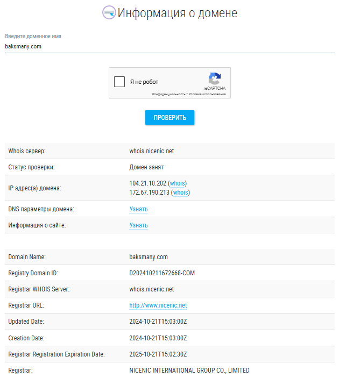Click the reCAPTCHA logo icon
Screen dimensions: 339x378
214,79
